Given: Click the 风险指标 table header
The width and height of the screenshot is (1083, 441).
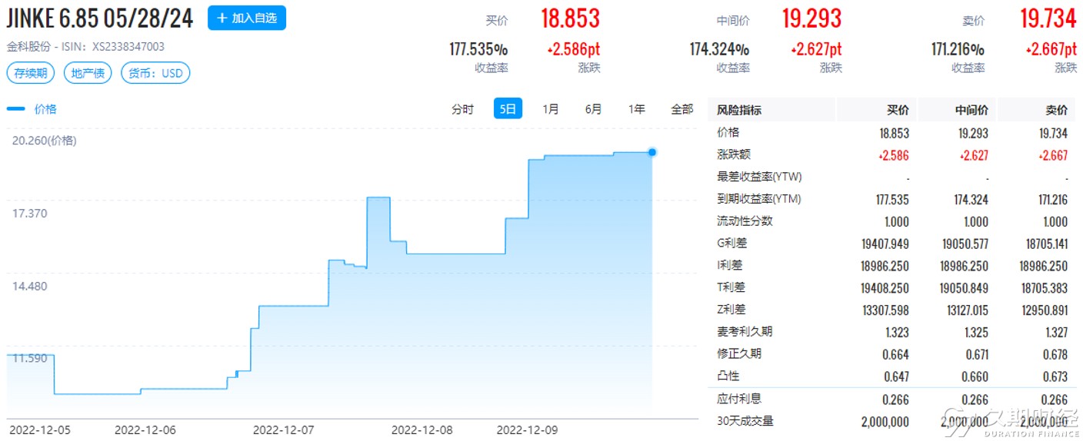Looking at the screenshot, I should point(738,110).
